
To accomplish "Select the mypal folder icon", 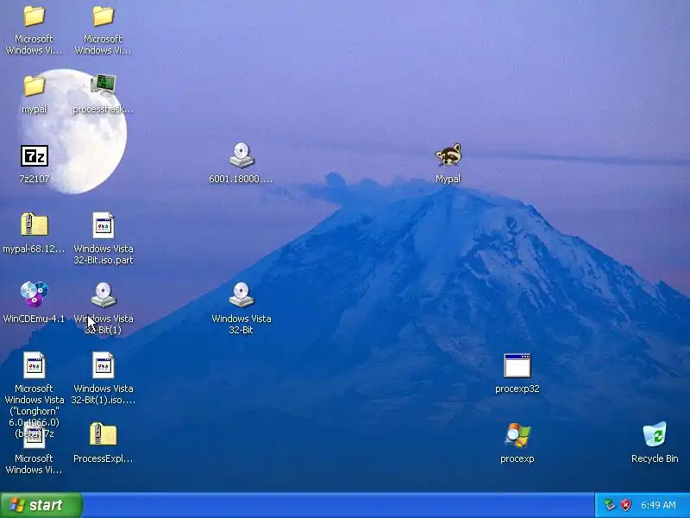I will pyautogui.click(x=34, y=86).
